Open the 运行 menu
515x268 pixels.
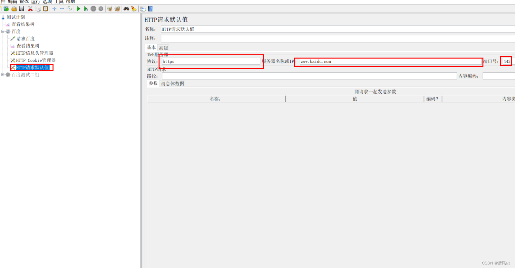[35, 2]
